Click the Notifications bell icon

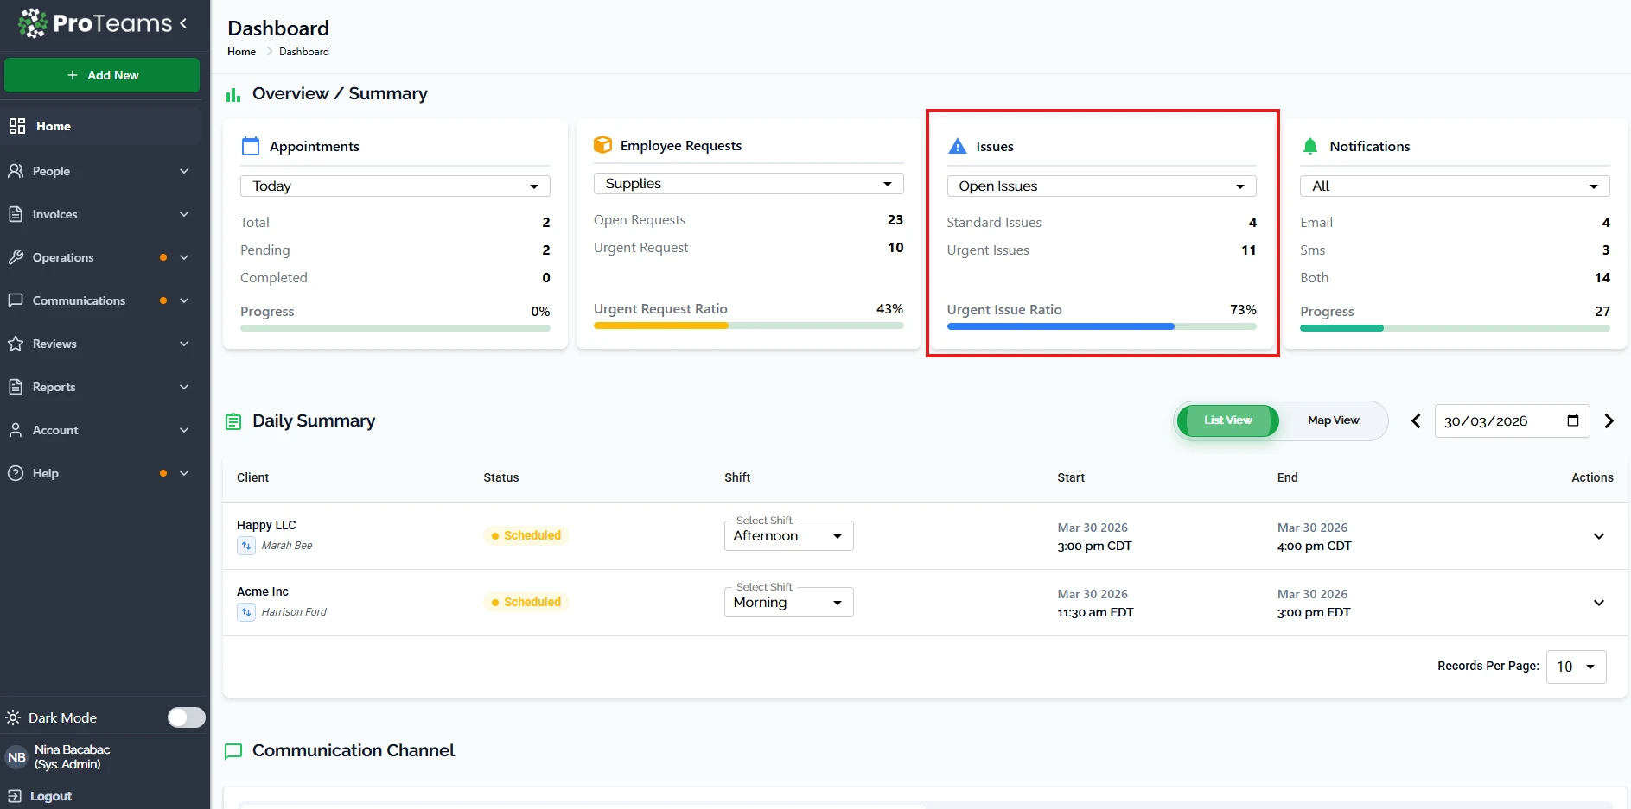click(1310, 147)
